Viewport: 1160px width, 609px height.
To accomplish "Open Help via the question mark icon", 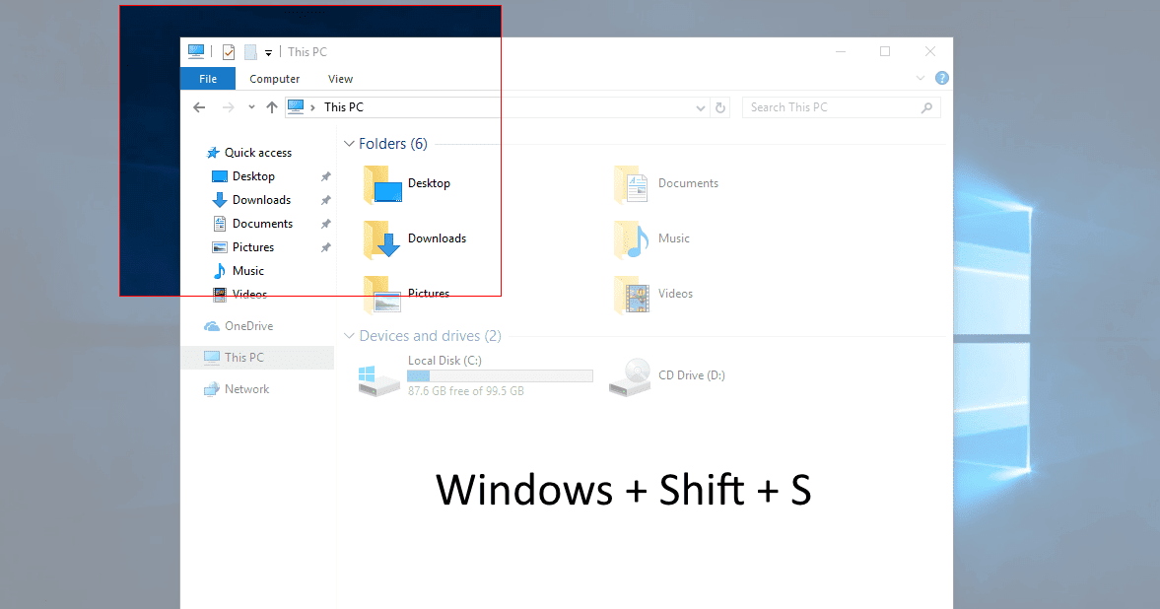I will [941, 78].
